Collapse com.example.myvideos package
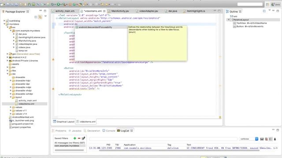Screen dimensions: 282x158 pos(11,31)
